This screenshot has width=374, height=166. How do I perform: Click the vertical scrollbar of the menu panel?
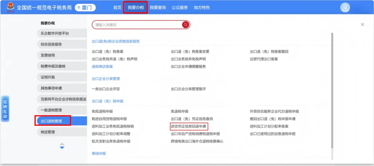(x=332, y=90)
